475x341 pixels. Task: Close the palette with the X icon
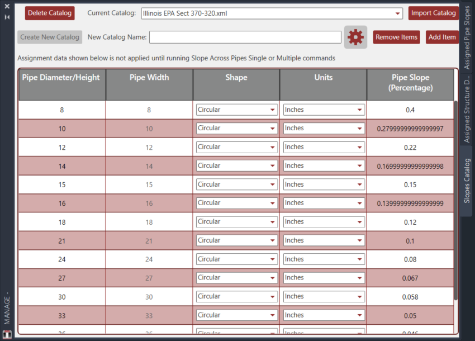[x=7, y=6]
